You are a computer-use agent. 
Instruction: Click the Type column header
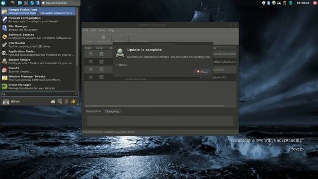click(x=88, y=48)
